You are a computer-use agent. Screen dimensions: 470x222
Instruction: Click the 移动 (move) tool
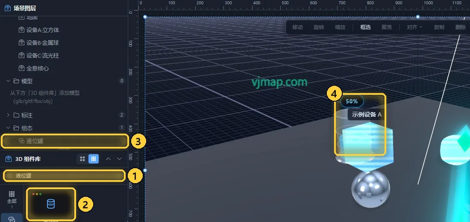click(x=297, y=27)
